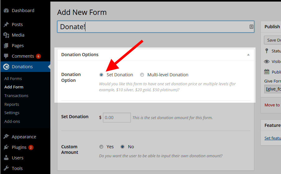Viewport: 281px width, 174px height.
Task: Click the Users person icon
Action: (x=6, y=158)
